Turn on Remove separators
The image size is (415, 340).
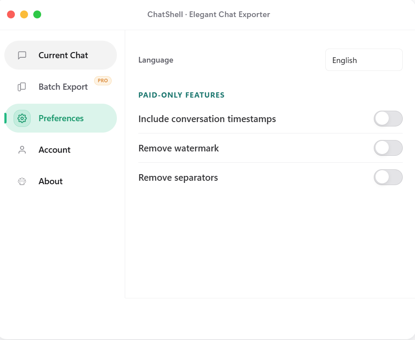pos(388,177)
